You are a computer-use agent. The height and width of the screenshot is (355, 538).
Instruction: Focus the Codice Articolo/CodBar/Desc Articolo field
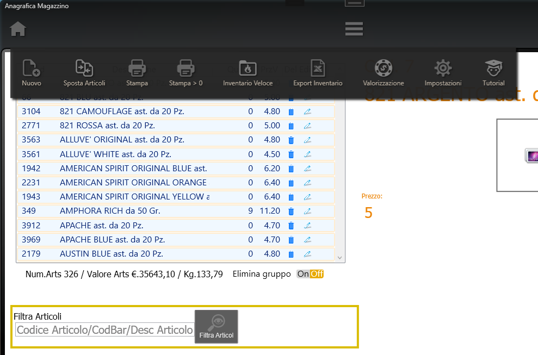pyautogui.click(x=105, y=330)
